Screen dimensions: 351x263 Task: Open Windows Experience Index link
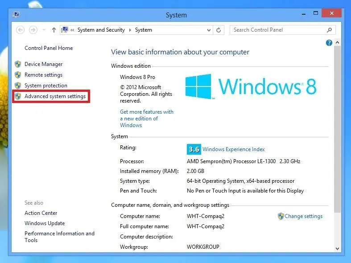(x=233, y=149)
